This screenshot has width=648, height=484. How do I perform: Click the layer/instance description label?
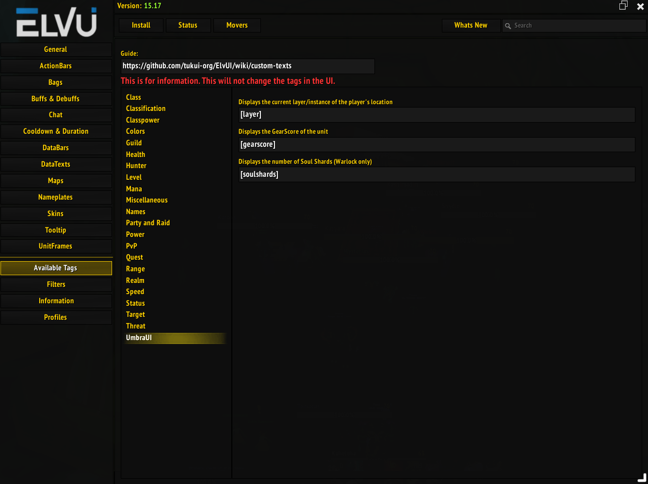[315, 102]
